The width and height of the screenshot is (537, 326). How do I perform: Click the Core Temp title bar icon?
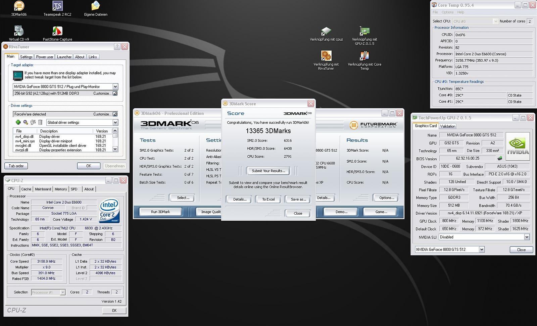point(434,5)
